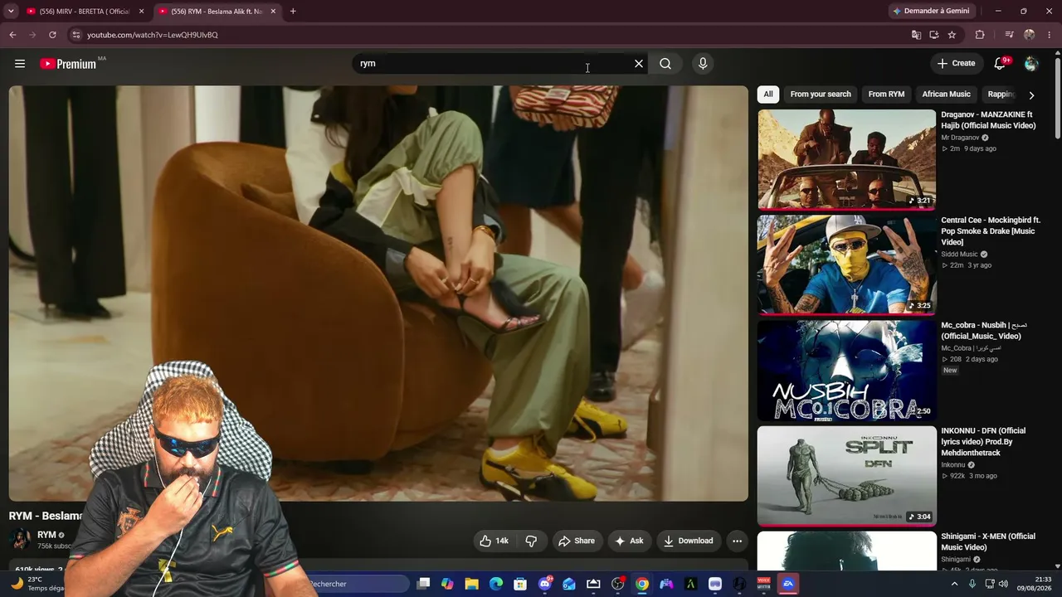
Task: Open the RYM channel name link
Action: pyautogui.click(x=46, y=535)
